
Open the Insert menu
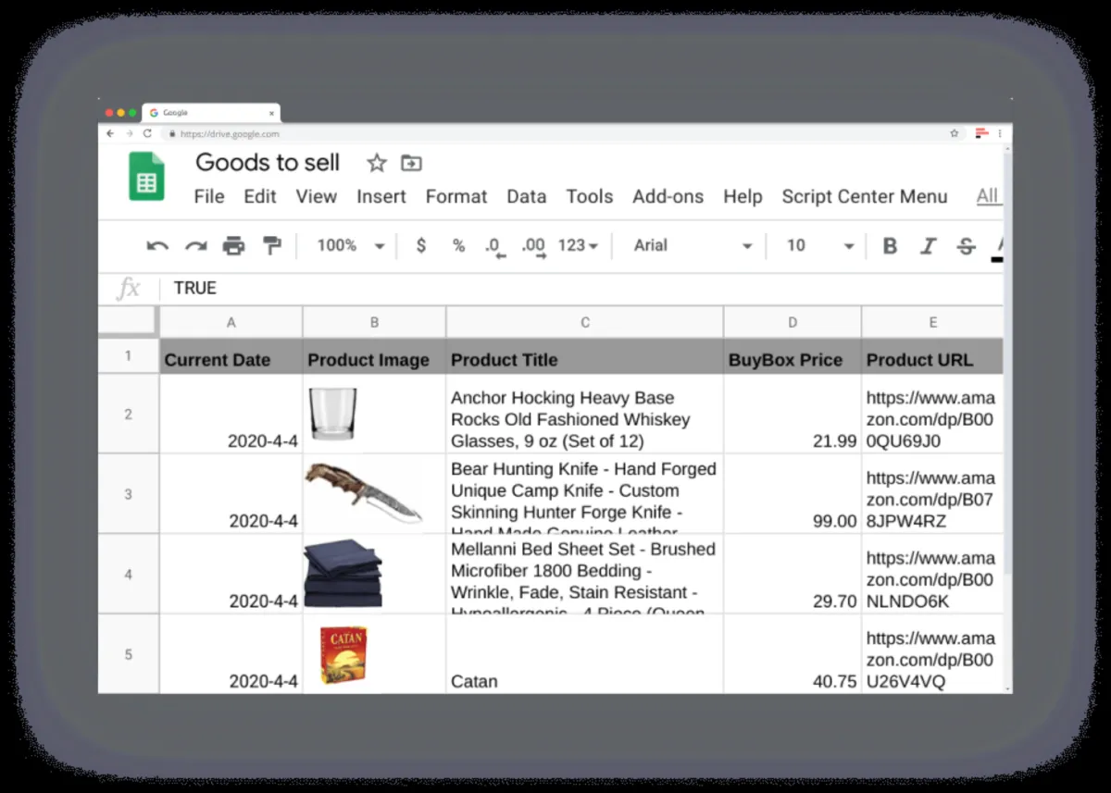381,196
